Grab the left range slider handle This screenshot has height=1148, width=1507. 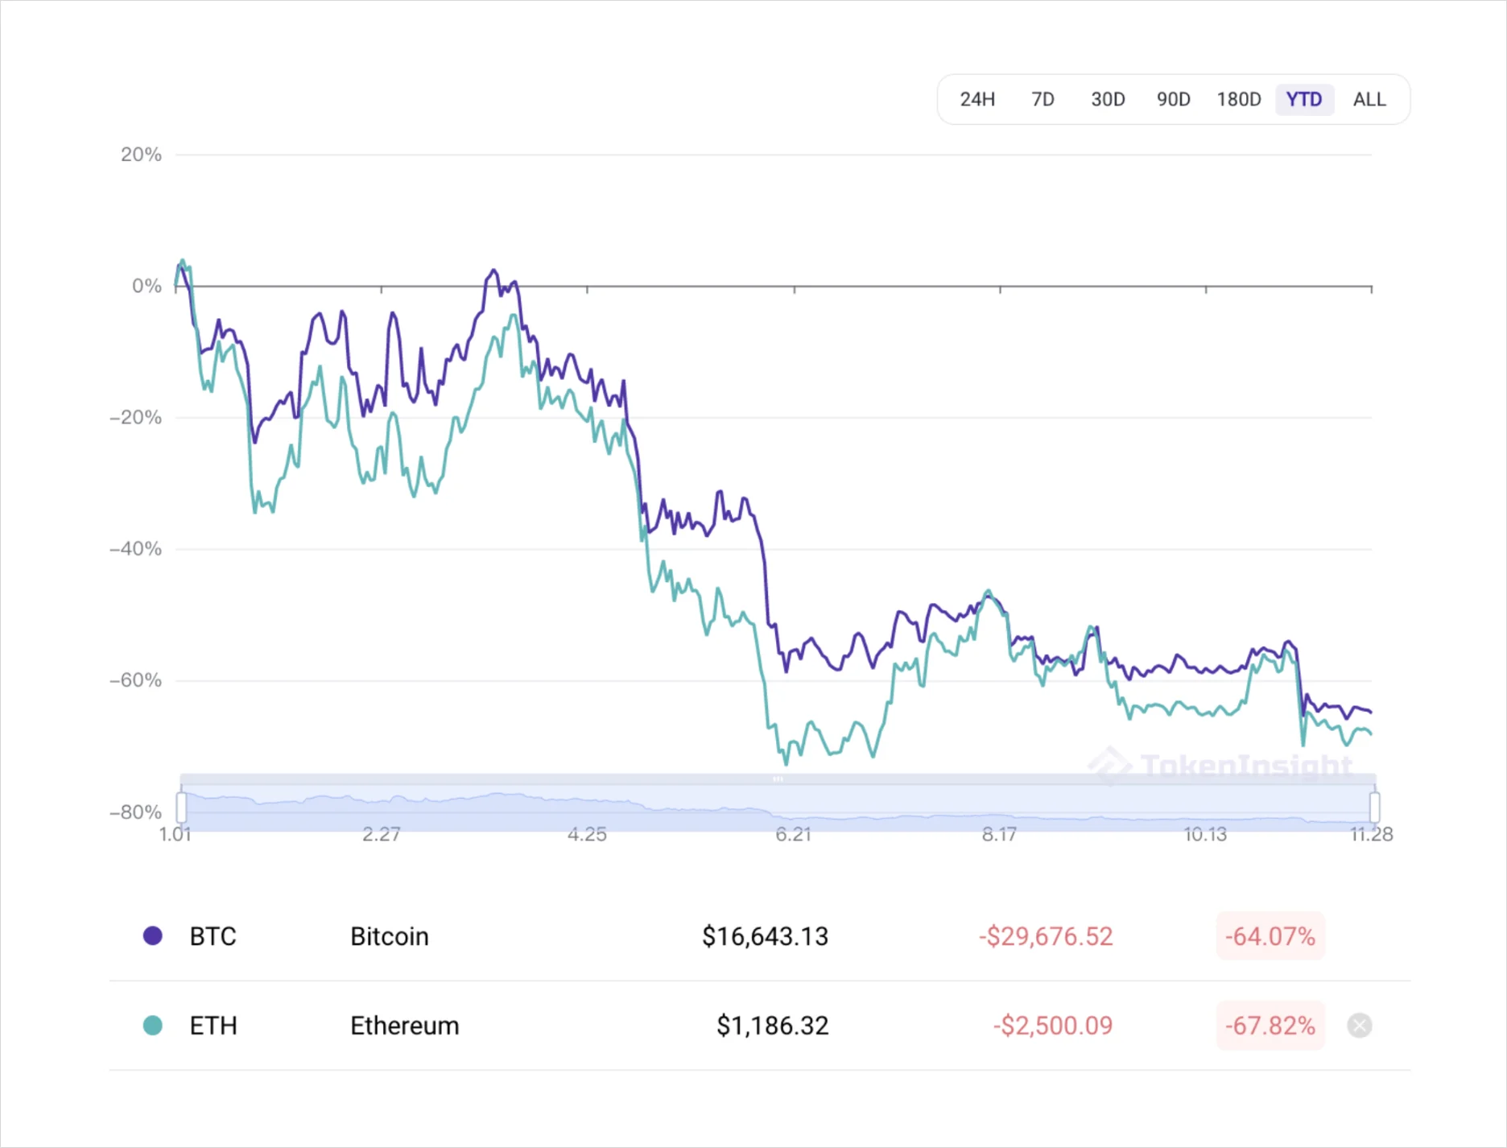tap(181, 807)
